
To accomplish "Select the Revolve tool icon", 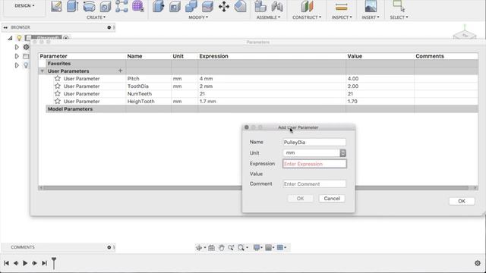I will tap(89, 6).
